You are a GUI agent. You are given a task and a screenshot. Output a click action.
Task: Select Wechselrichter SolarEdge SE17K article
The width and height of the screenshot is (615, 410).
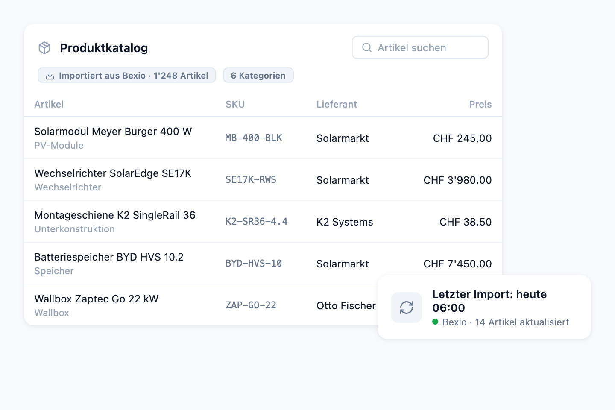click(x=113, y=173)
